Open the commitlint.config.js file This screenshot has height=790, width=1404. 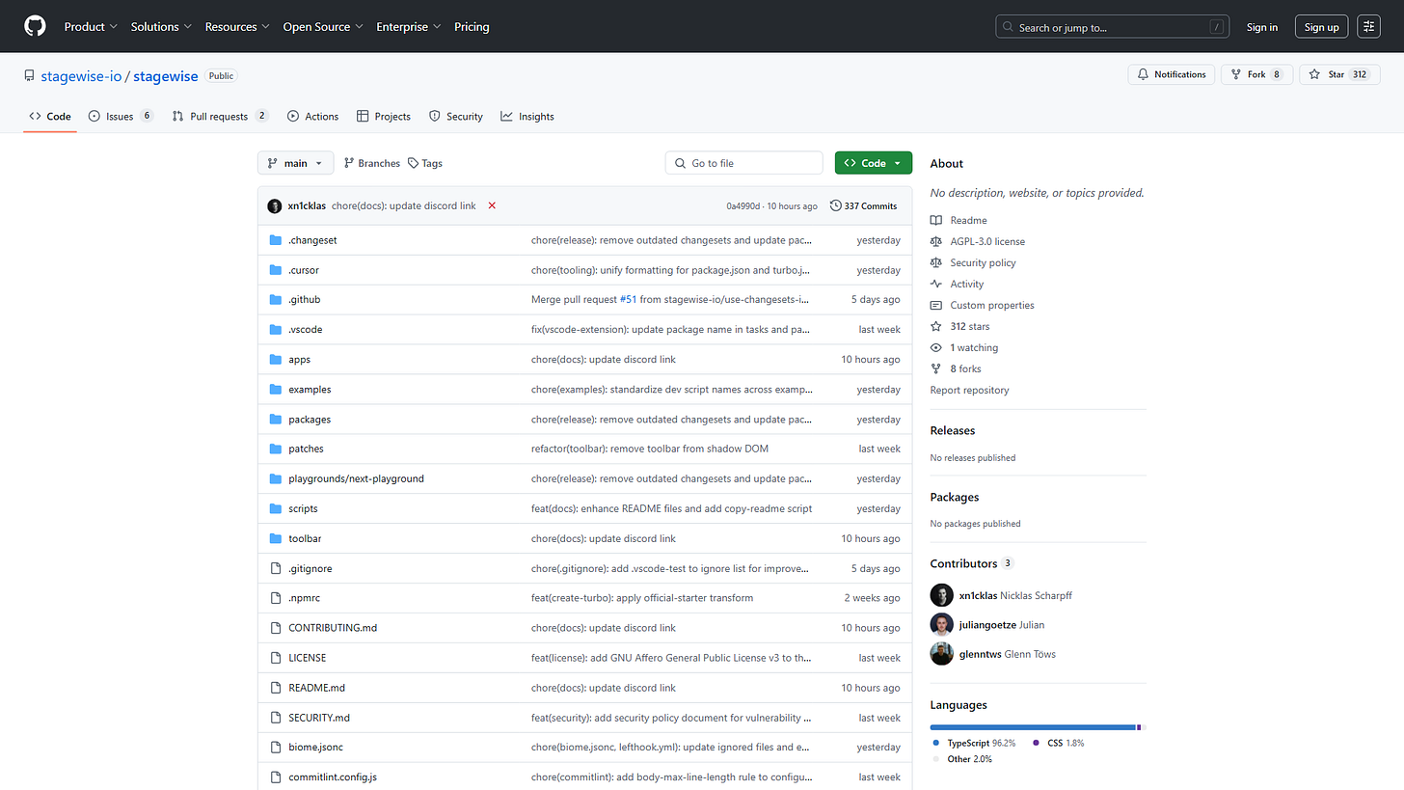click(333, 777)
